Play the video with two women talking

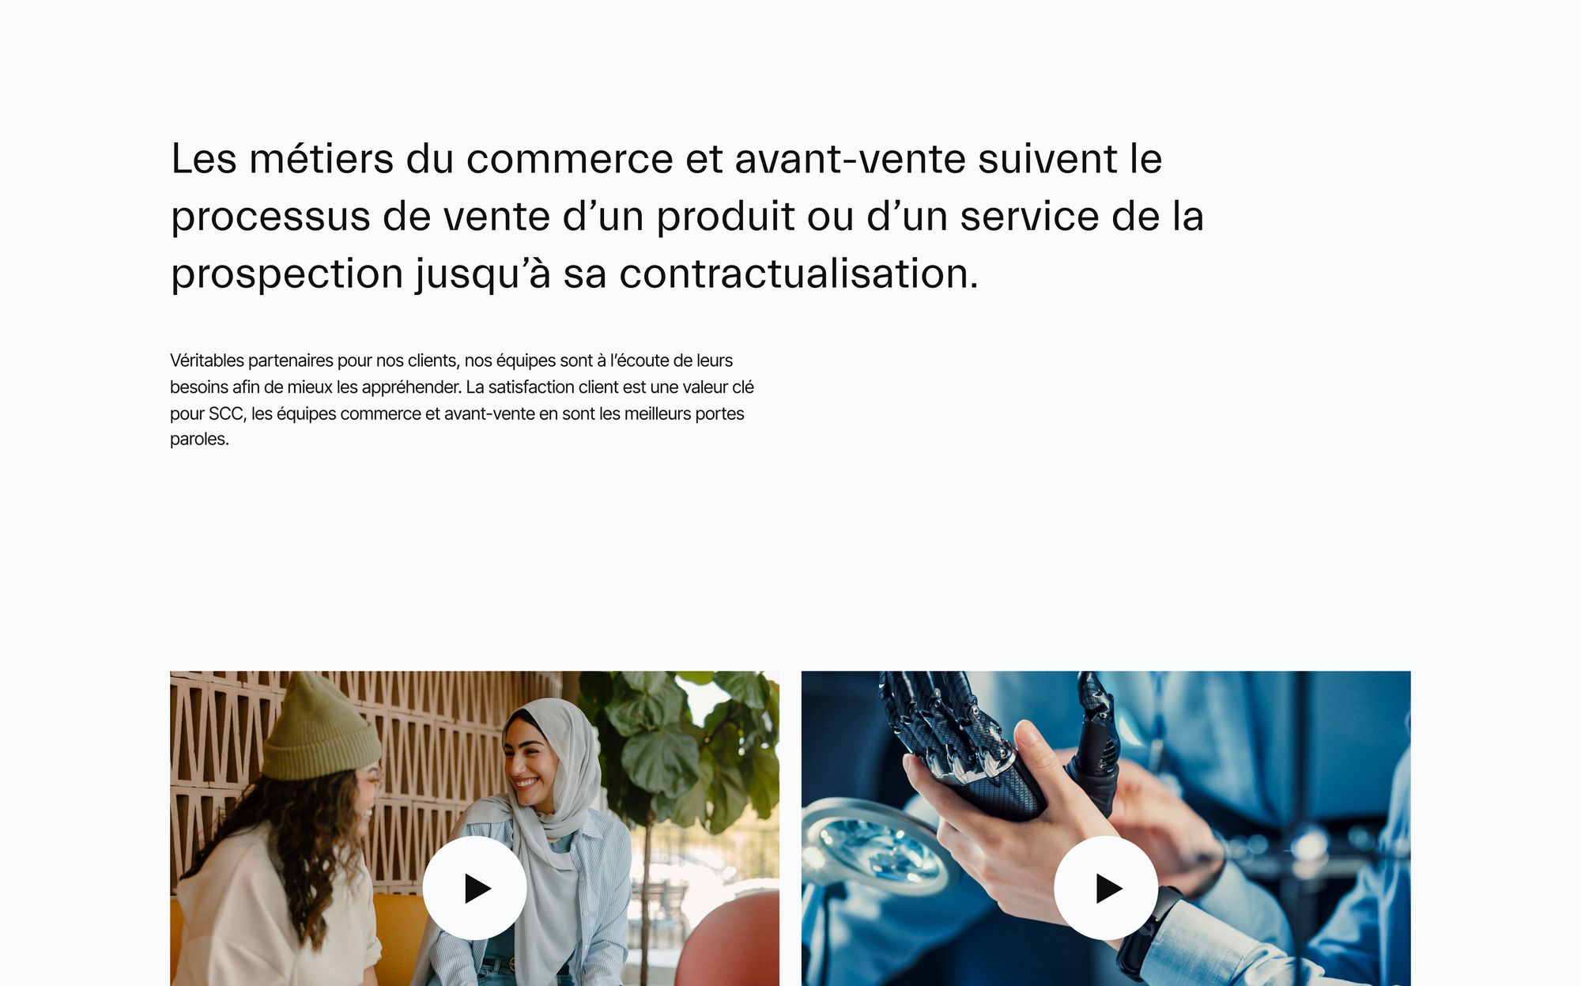[474, 888]
